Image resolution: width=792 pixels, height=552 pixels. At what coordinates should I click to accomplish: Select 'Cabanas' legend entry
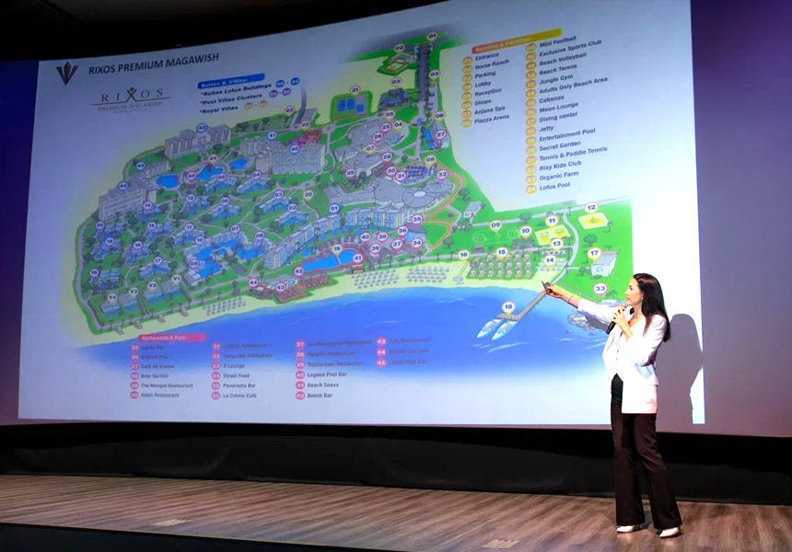552,99
